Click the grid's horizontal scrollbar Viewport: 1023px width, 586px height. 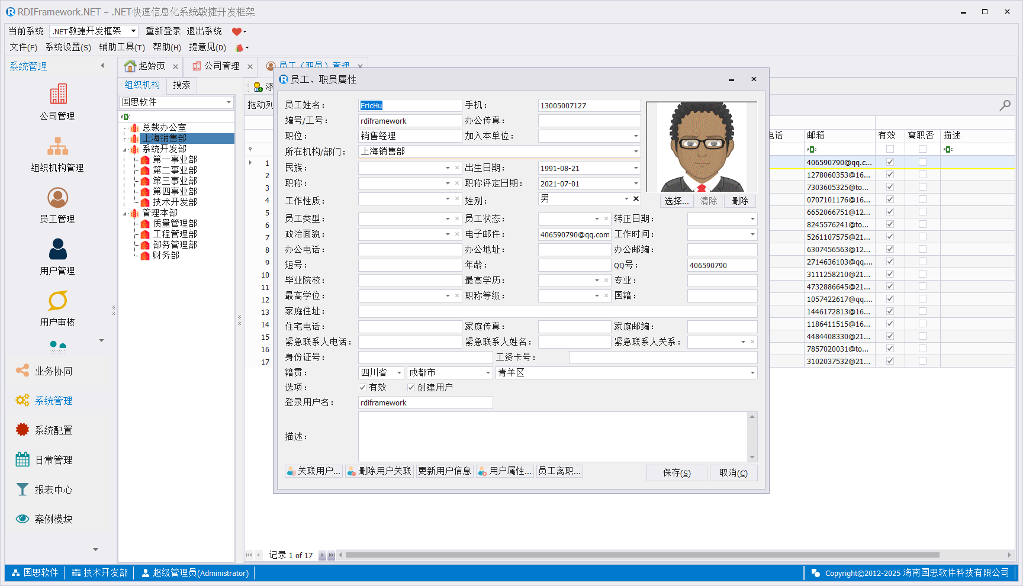pyautogui.click(x=642, y=555)
